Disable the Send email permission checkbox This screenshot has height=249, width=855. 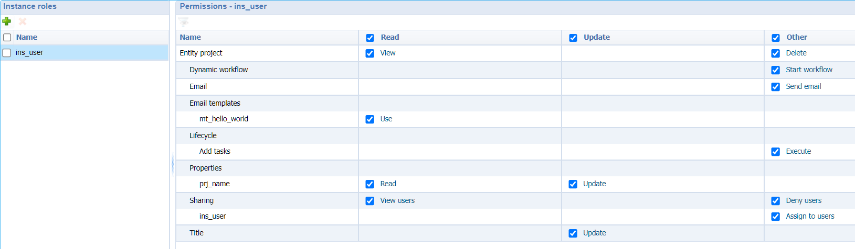776,87
